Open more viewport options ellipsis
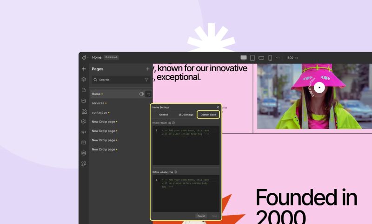 click(x=278, y=58)
